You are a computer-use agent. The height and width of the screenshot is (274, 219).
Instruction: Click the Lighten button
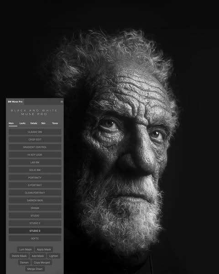coord(53,256)
